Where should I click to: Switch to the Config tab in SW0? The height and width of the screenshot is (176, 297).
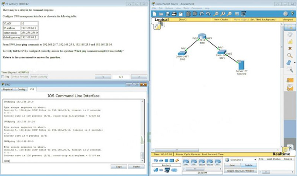click(x=21, y=89)
